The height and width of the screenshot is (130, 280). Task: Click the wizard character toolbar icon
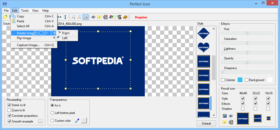point(119,17)
